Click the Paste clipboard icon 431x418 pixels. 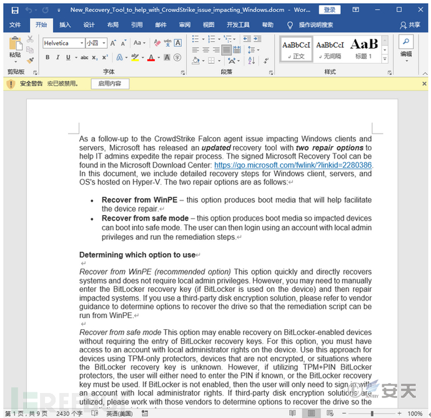tap(14, 46)
